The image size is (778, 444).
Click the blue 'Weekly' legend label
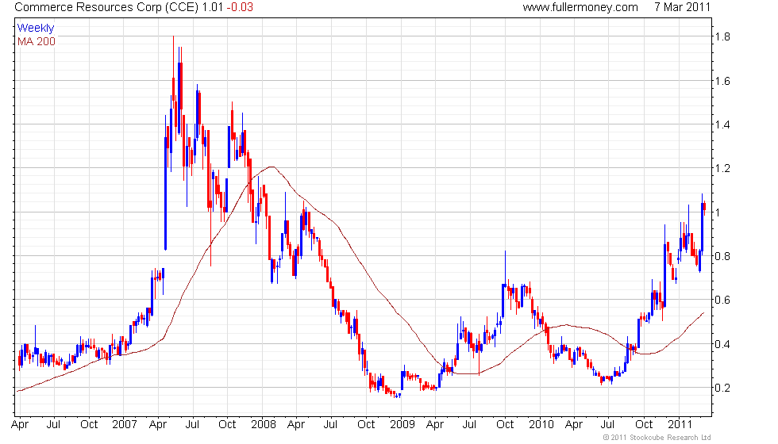(35, 29)
